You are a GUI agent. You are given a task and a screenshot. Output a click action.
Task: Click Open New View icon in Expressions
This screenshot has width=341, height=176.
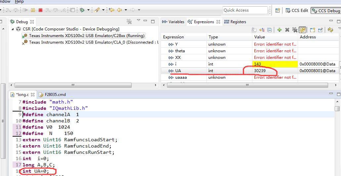click(313, 30)
